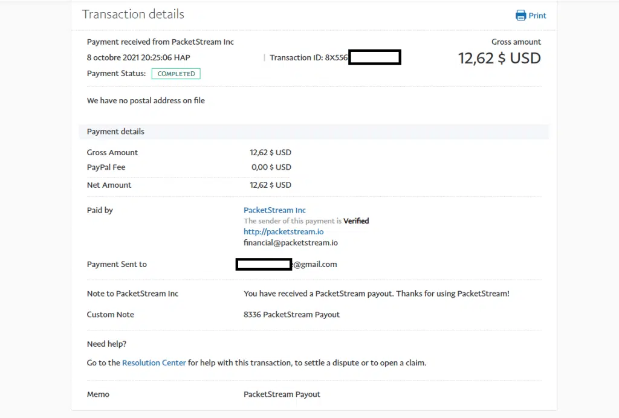Click the PayPal Fee label
619x418 pixels.
click(x=106, y=167)
